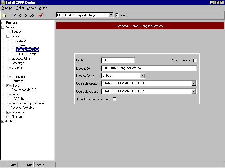Select Vendas Perdidas in the tree
The image size is (225, 168).
click(22, 108)
